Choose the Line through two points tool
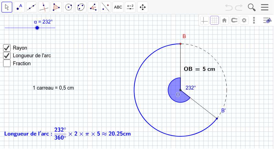This screenshot has width=274, height=149. pyautogui.click(x=32, y=7)
